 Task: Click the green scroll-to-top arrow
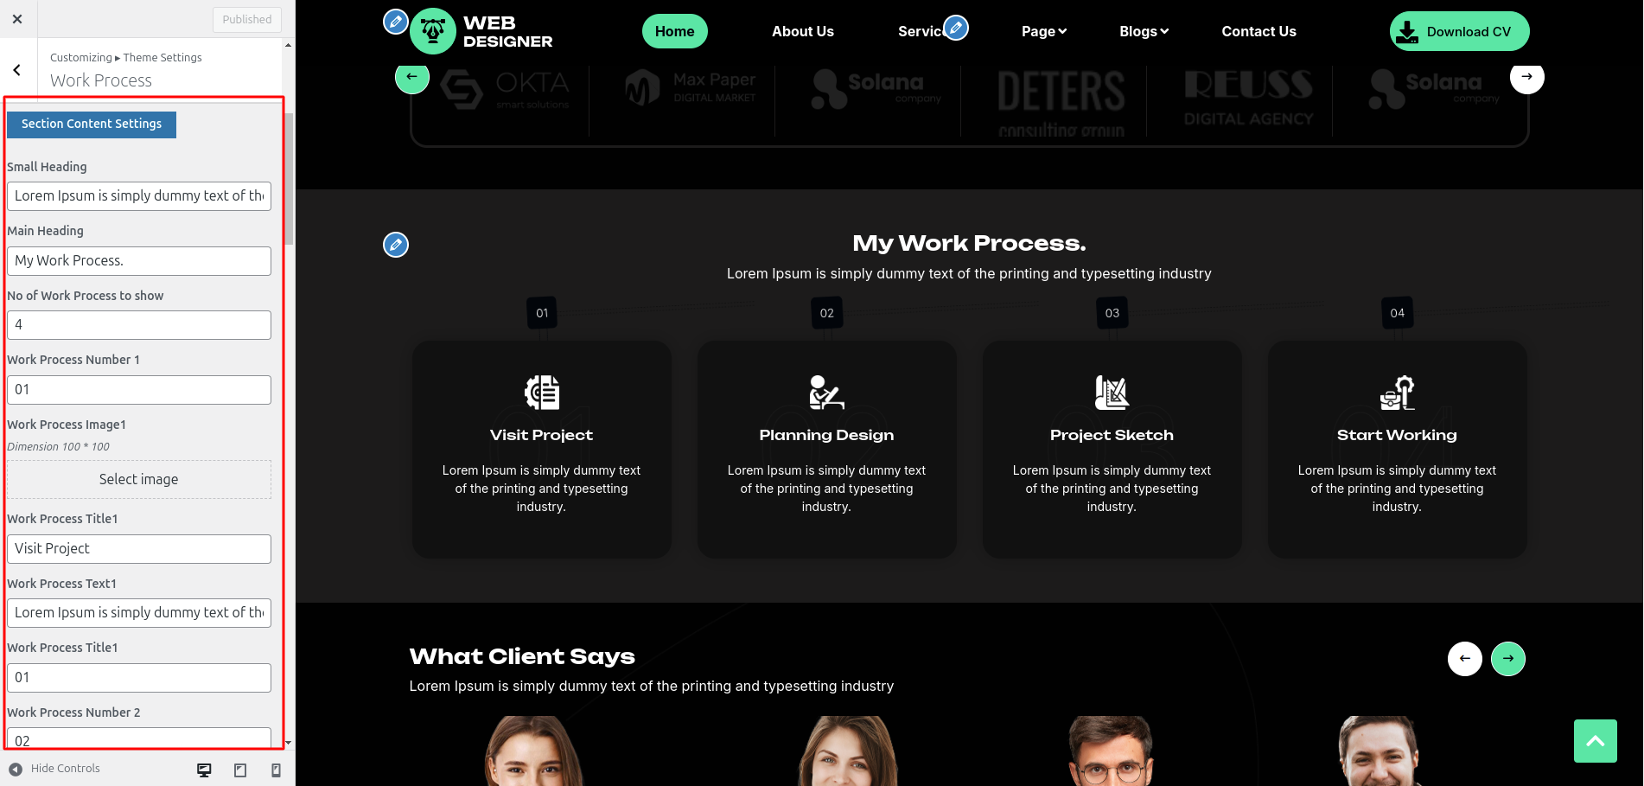(1595, 740)
